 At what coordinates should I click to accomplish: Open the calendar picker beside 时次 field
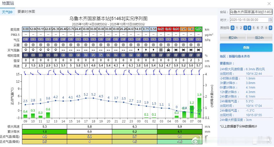tap(270, 20)
